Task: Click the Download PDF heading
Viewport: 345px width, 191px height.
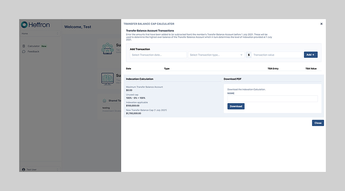Action: (233, 79)
